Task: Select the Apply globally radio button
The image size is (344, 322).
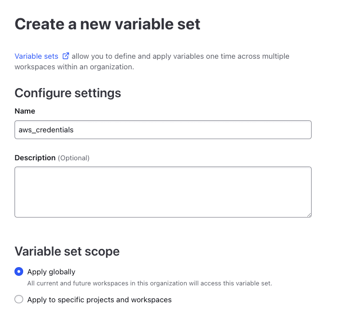Action: [x=19, y=271]
